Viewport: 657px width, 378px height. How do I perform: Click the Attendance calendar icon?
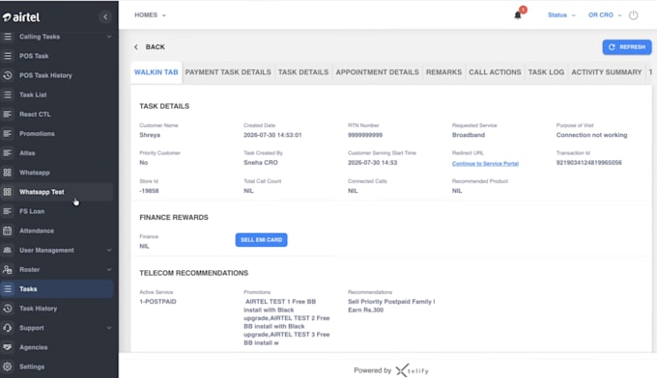coord(8,230)
